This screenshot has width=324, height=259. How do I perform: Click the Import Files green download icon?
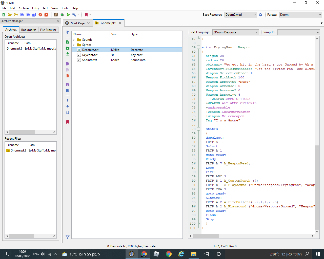[x=68, y=54]
